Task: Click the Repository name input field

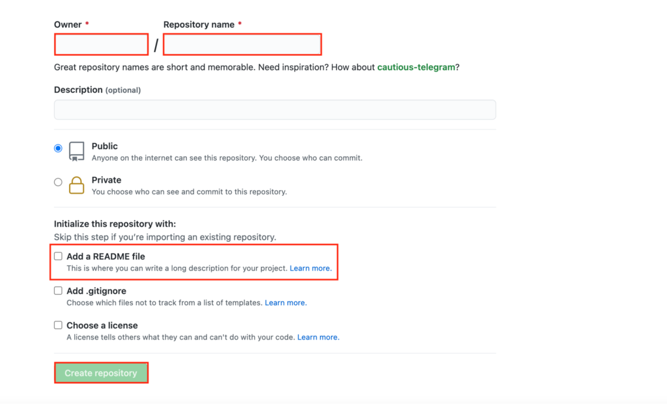Action: [x=242, y=44]
